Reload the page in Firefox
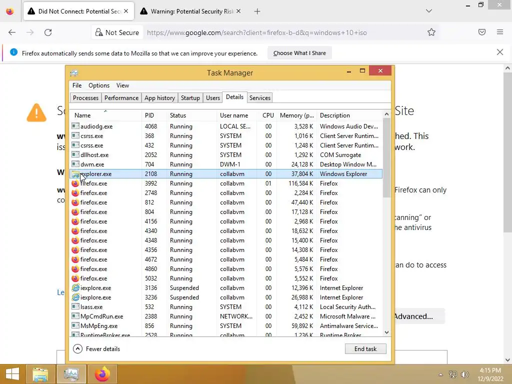This screenshot has width=512, height=384. (x=48, y=32)
